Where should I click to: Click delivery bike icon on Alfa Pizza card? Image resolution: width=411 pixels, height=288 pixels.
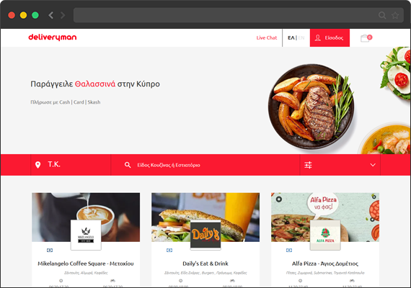[x=352, y=281]
